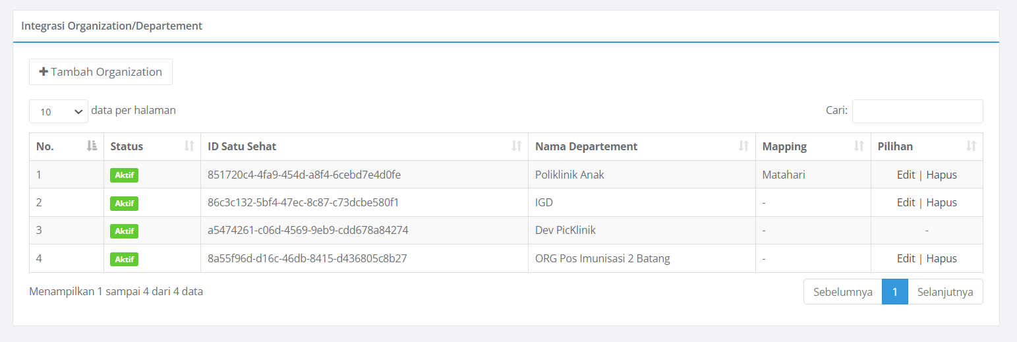The image size is (1017, 342).
Task: Click the plus icon on Tambah Organization
Action: point(44,72)
